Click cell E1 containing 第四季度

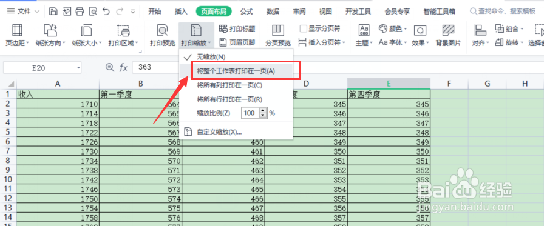click(x=389, y=95)
